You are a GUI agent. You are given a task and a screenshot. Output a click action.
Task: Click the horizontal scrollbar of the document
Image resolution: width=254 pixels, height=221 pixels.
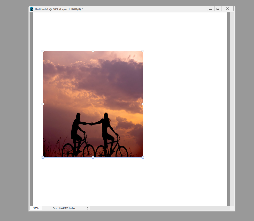click(160, 208)
